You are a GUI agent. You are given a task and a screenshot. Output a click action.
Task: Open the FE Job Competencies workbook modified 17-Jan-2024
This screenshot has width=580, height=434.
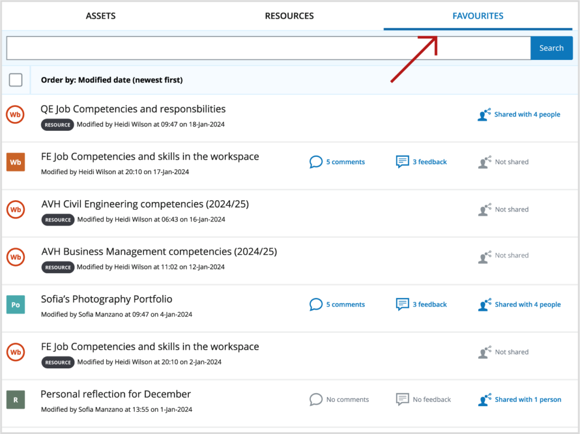tap(150, 157)
